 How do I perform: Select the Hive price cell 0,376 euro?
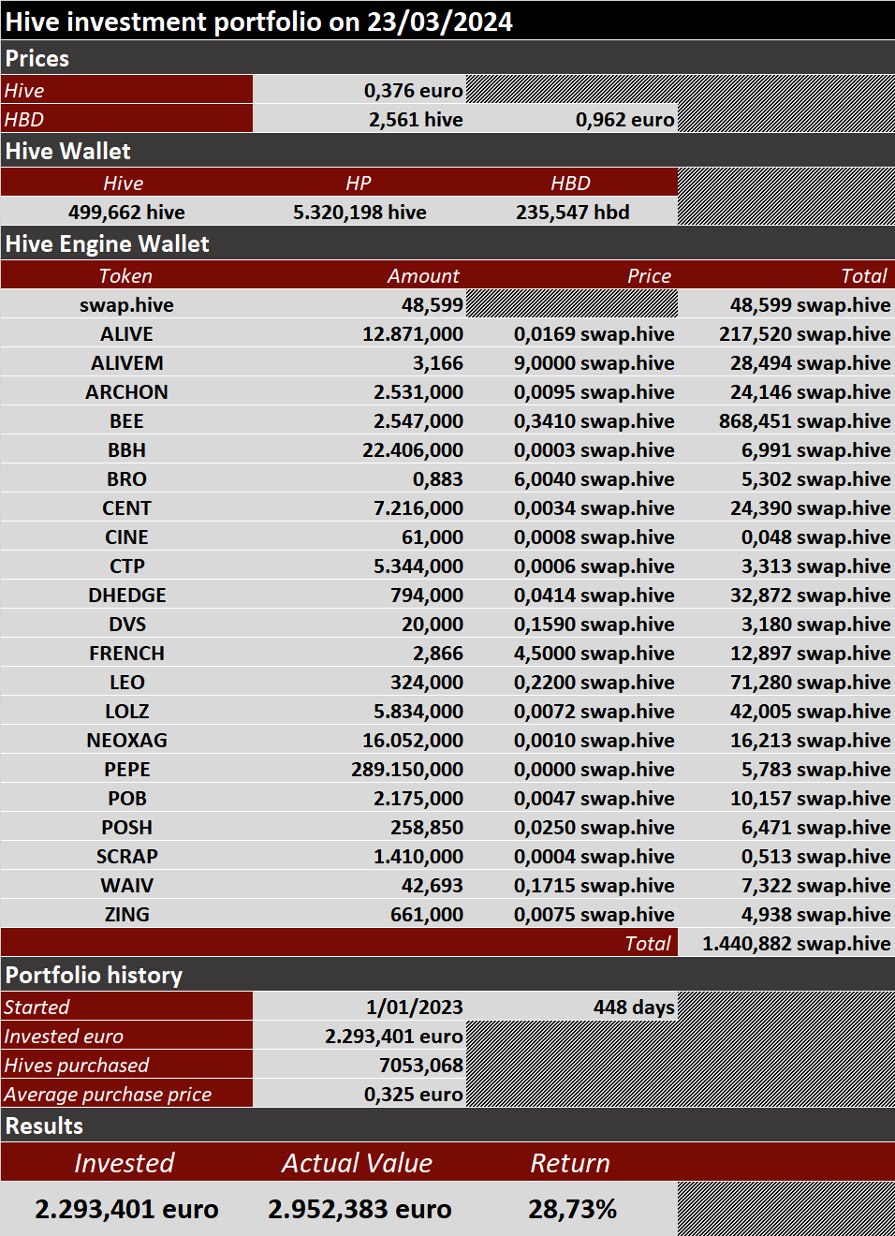coord(359,90)
